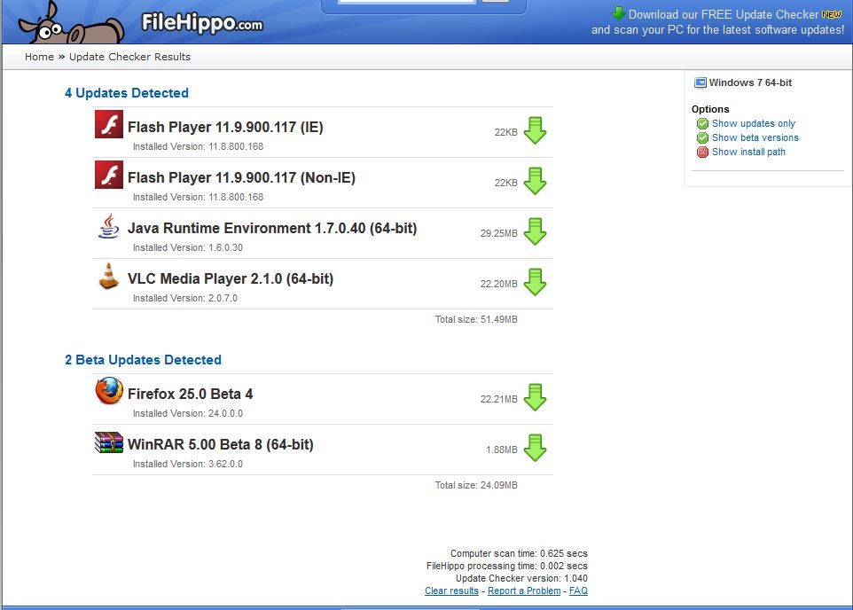Download Flash Player (Non-IE) with green arrow
853x610 pixels.
[535, 181]
